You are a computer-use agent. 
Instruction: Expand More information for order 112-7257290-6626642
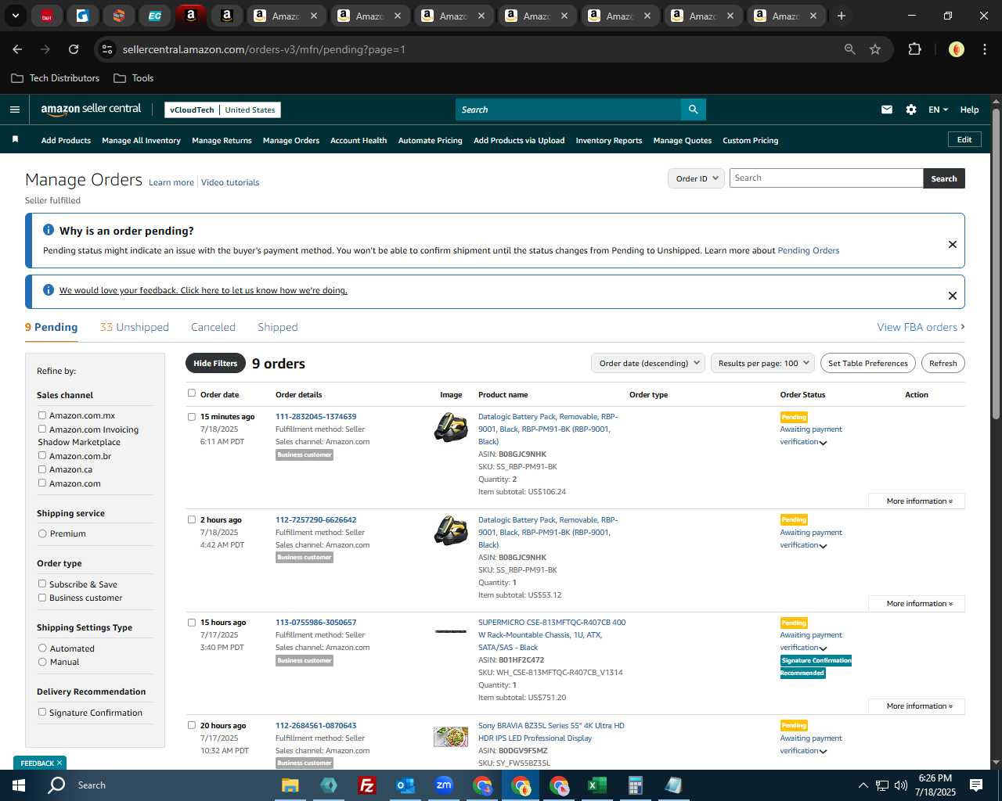(x=917, y=604)
